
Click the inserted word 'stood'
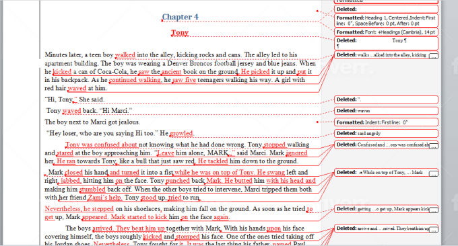click(x=149, y=198)
